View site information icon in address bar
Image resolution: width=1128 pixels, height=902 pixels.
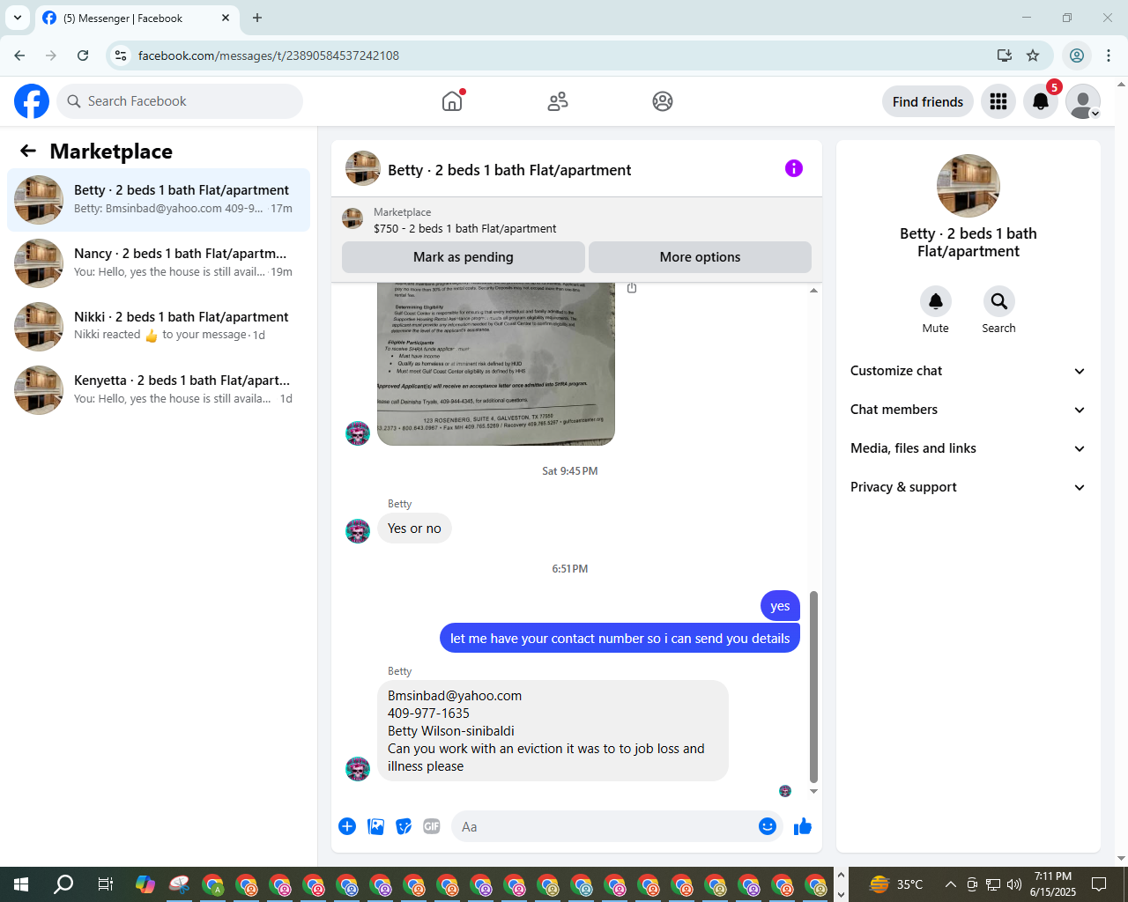pos(121,55)
